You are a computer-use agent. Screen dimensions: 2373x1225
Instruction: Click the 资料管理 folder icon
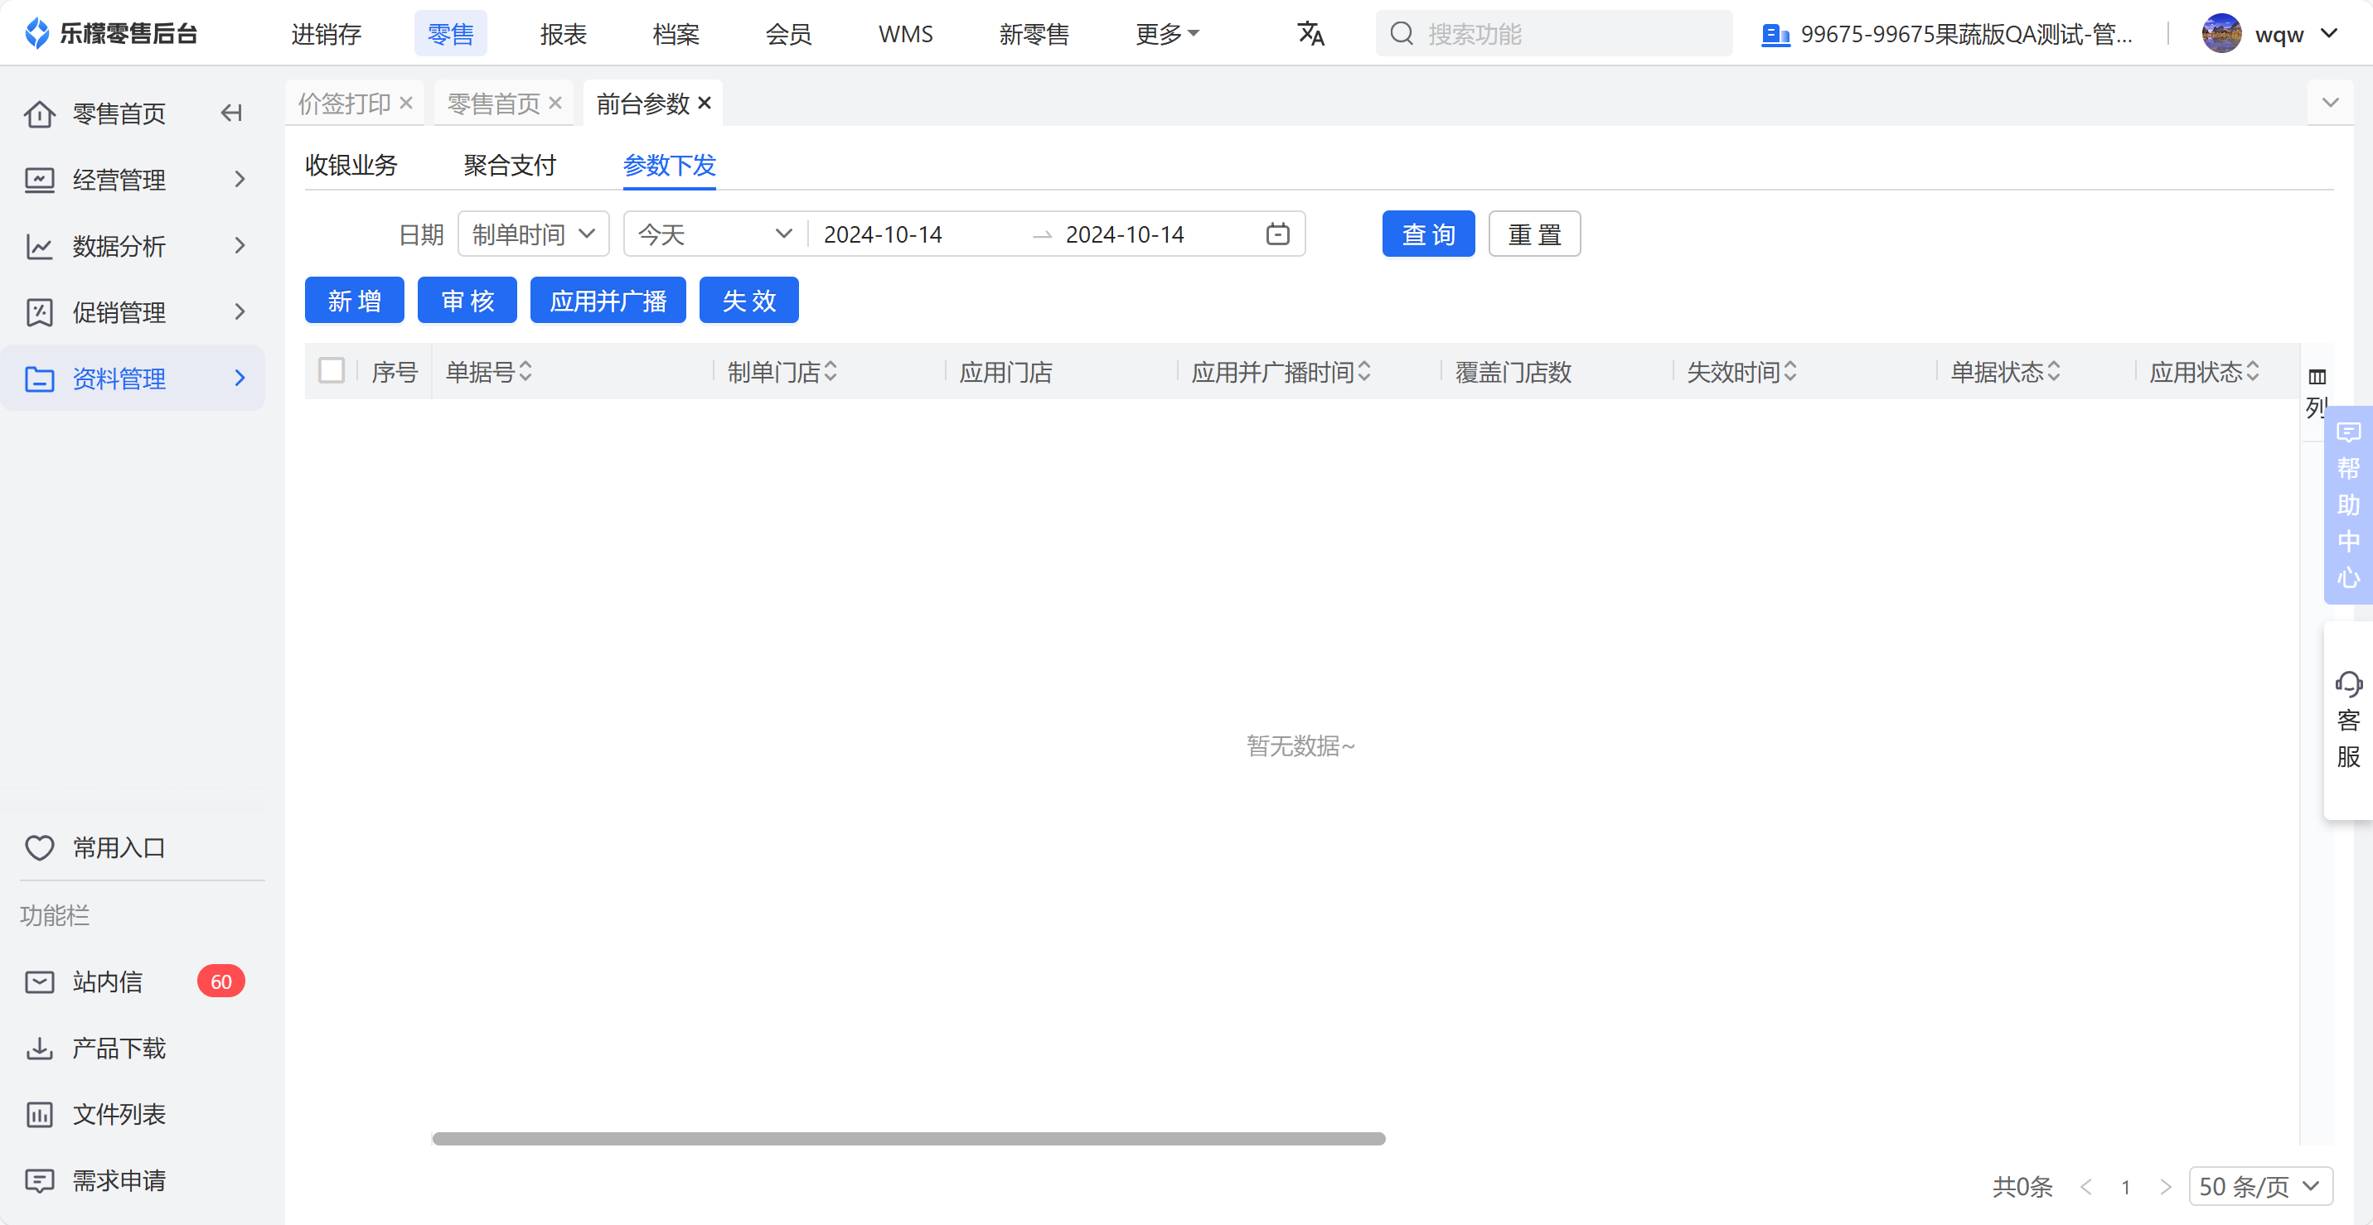(39, 379)
